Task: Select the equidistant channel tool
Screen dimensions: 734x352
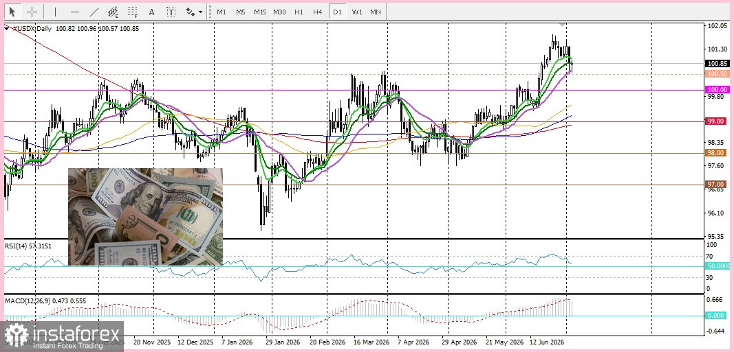Action: pos(113,12)
